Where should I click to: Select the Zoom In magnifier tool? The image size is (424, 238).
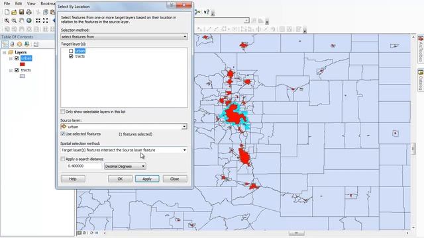(x=7, y=20)
